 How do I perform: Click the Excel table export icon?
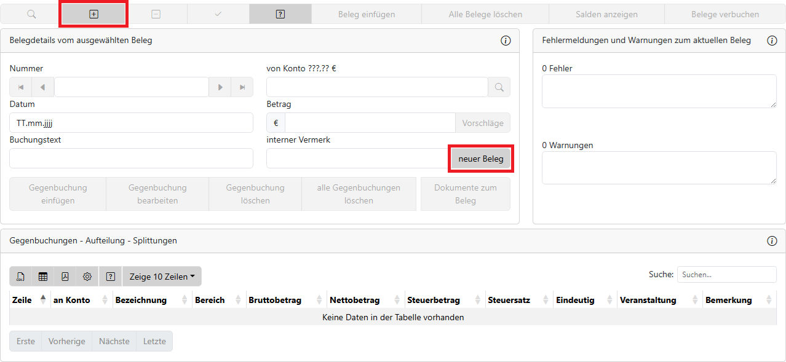43,277
